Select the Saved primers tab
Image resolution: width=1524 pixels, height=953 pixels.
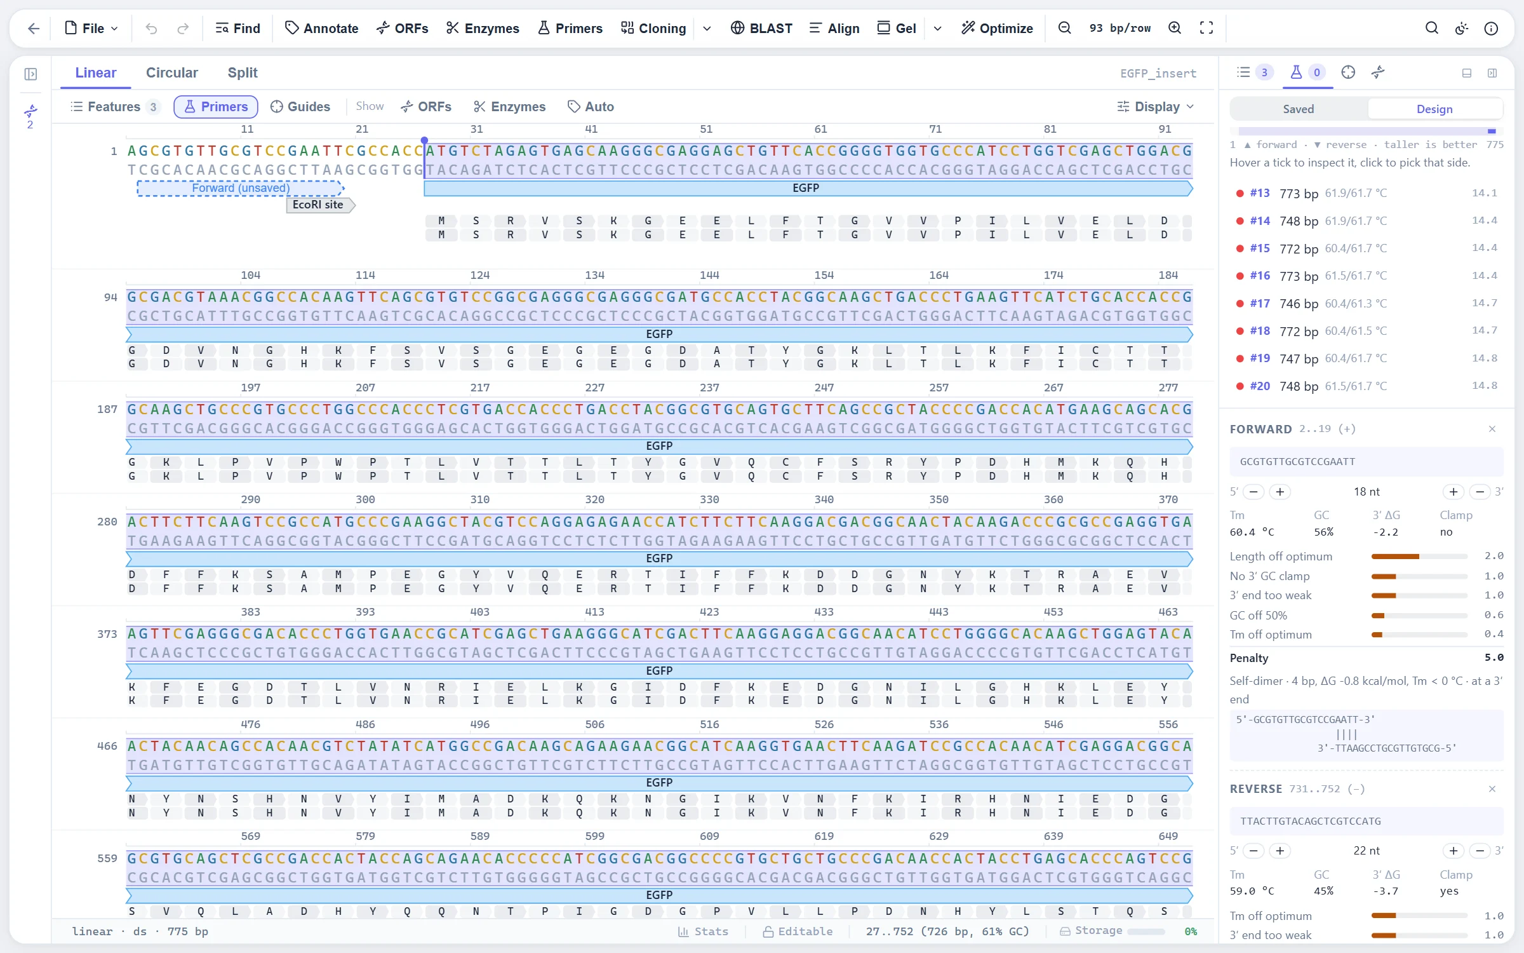coord(1299,109)
